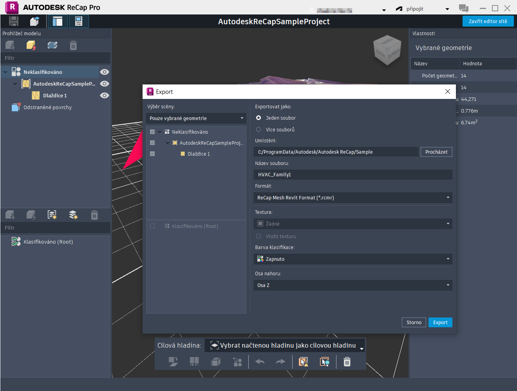Click the delete icon in bottom toolbar

point(347,362)
